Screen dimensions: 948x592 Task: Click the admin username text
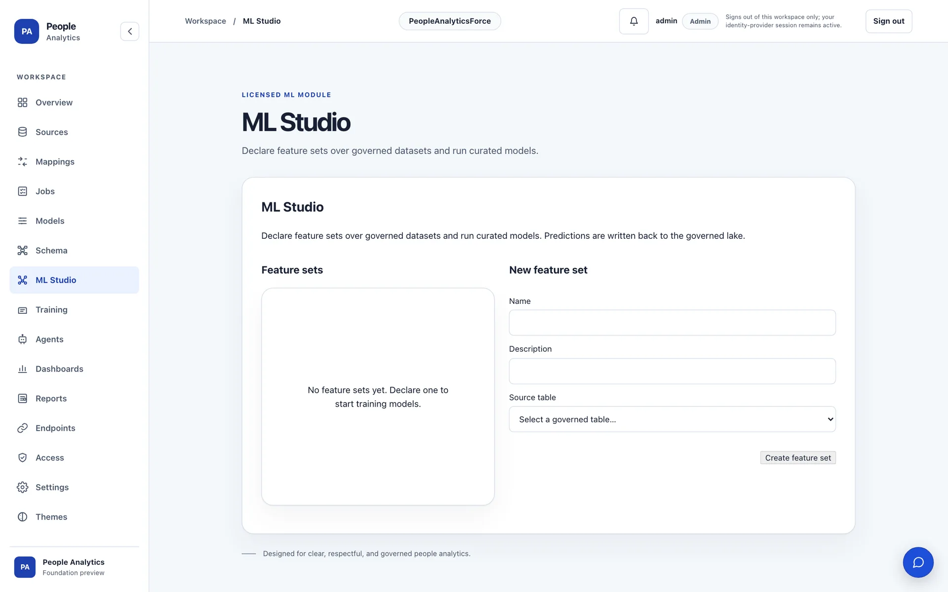[666, 21]
